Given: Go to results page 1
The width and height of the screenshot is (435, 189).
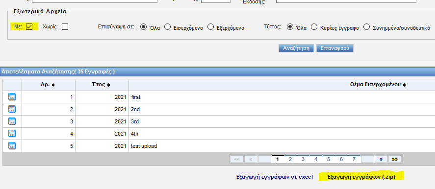Looking at the screenshot, I should 278,159.
